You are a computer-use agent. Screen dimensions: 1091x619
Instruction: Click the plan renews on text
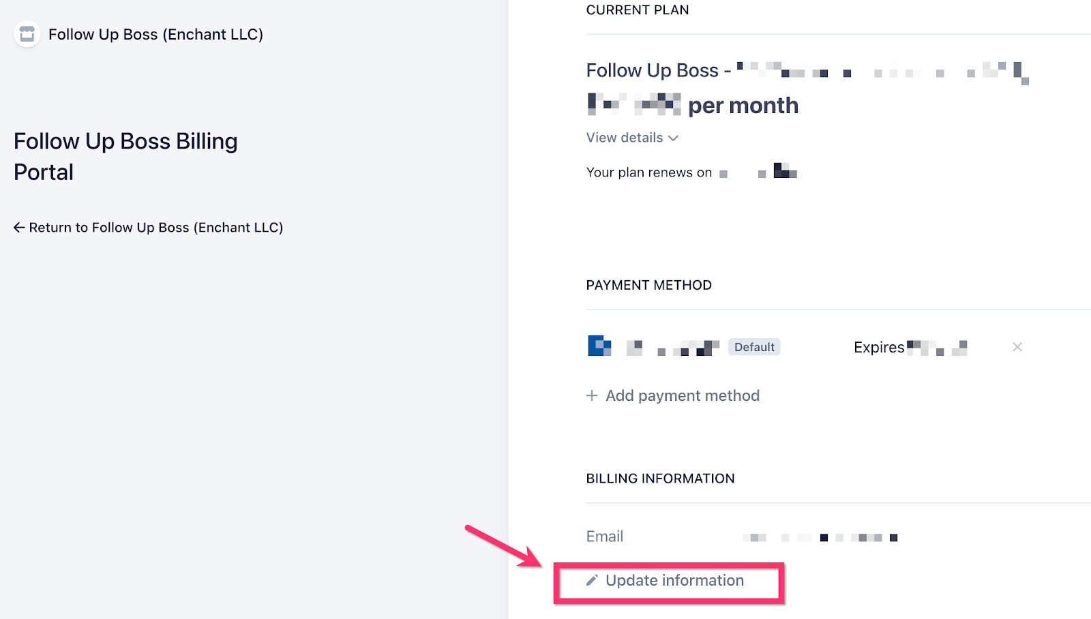pyautogui.click(x=648, y=172)
